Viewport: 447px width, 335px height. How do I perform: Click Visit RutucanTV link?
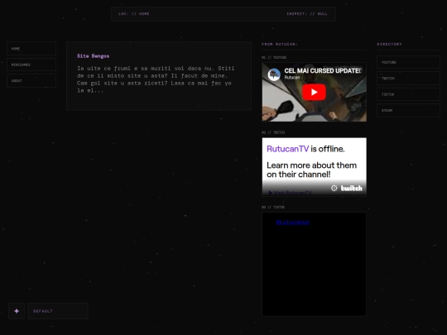tap(290, 193)
